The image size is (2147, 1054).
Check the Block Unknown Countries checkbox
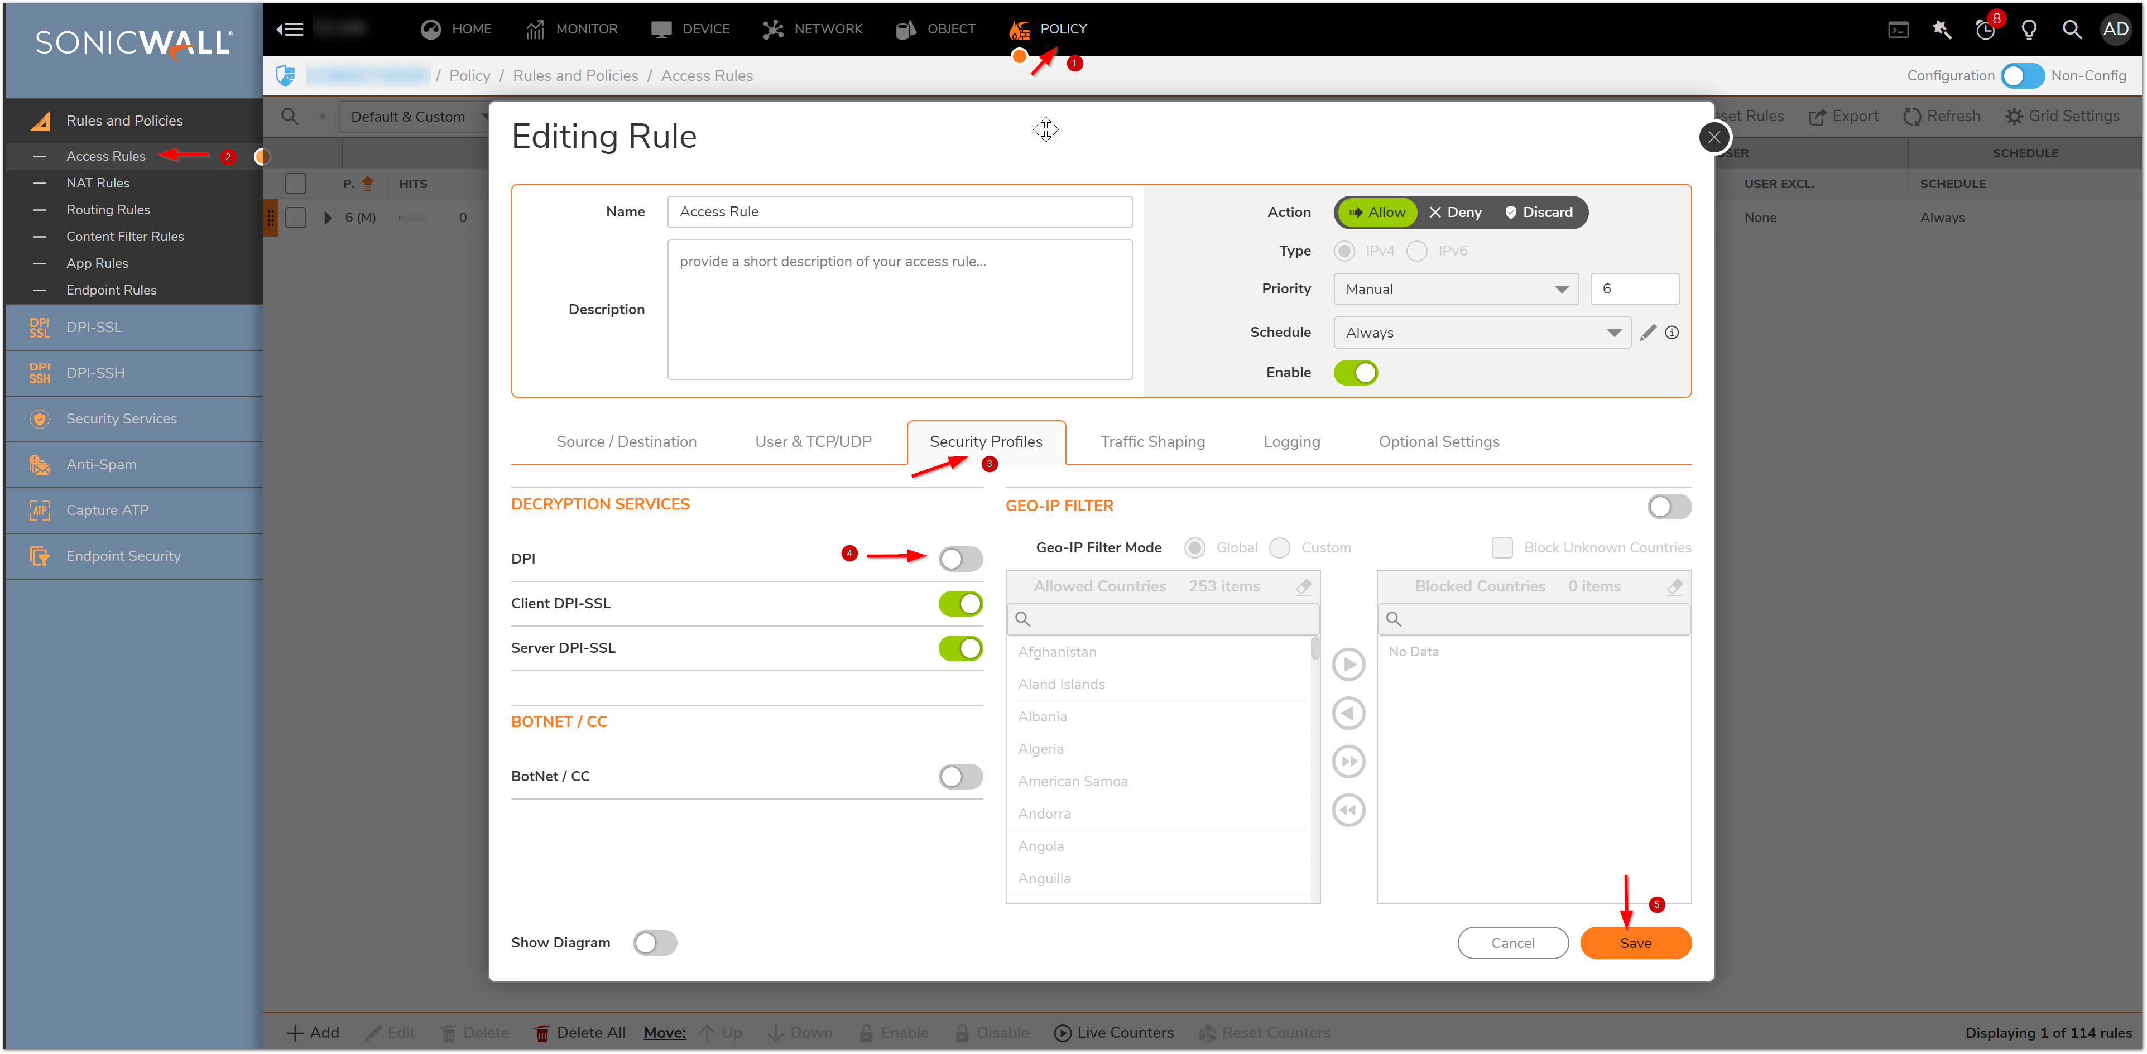coord(1502,547)
